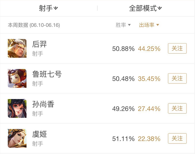The image size is (195, 154).
Task: Expand the 射手 role filter dropdown
Action: click(48, 8)
